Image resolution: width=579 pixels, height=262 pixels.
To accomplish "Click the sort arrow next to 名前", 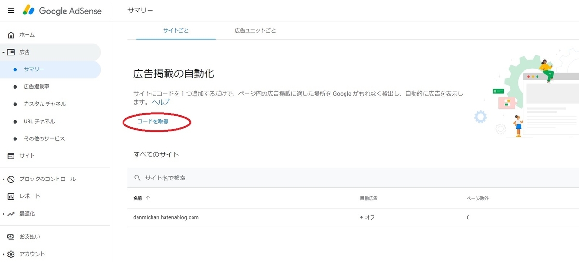I will (148, 198).
